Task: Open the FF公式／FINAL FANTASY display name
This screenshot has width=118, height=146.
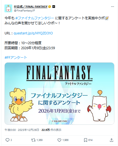Action: [x=31, y=7]
